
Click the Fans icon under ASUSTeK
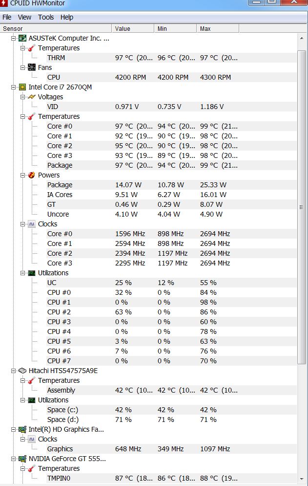32,67
